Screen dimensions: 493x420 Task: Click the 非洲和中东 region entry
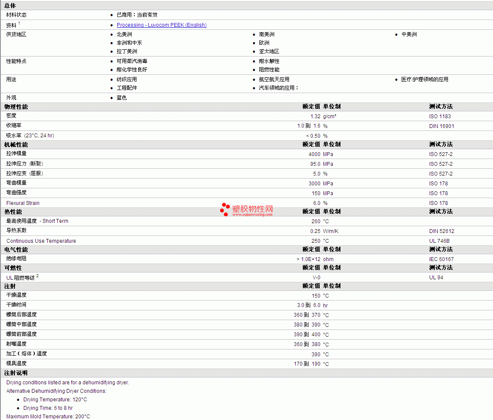point(130,43)
